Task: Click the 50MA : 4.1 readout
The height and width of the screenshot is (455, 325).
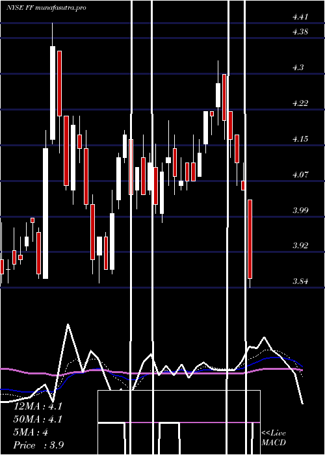Action: [38, 419]
